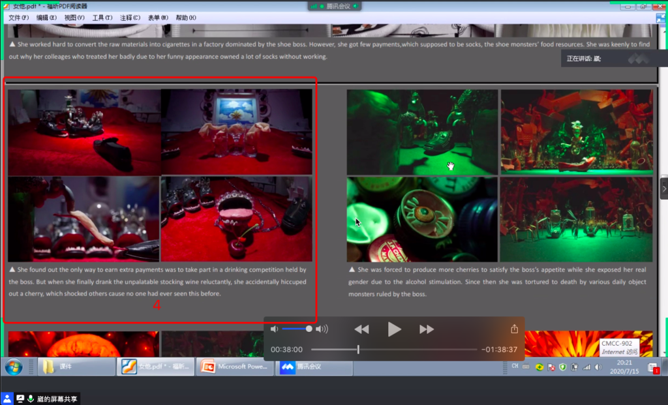Open the Action Center flag icon

(x=551, y=367)
